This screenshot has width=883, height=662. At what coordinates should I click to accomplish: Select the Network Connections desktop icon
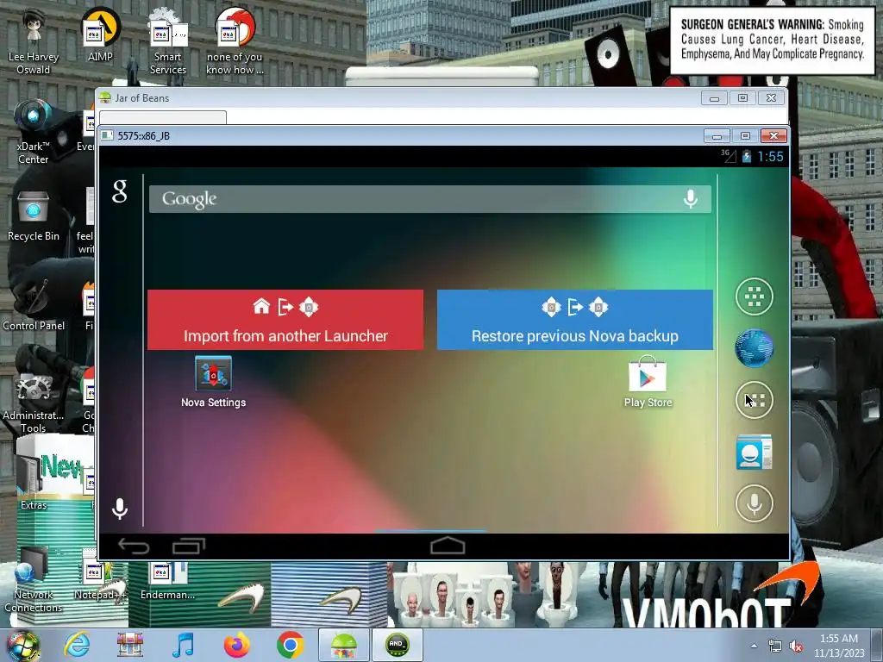click(34, 580)
